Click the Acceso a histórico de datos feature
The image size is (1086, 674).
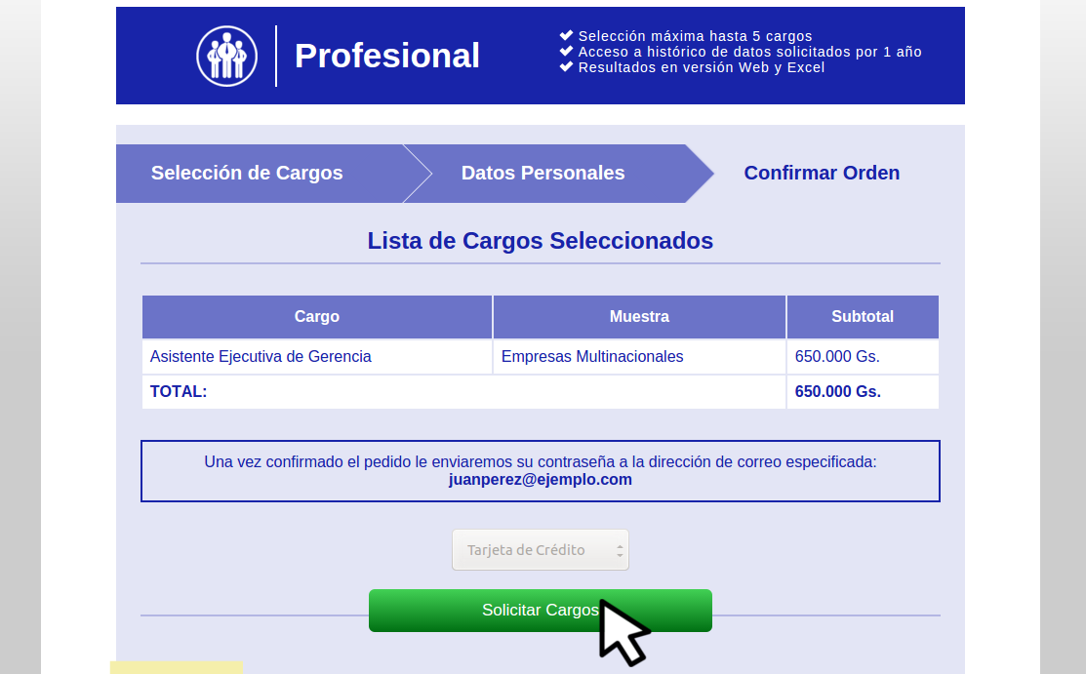coord(749,52)
